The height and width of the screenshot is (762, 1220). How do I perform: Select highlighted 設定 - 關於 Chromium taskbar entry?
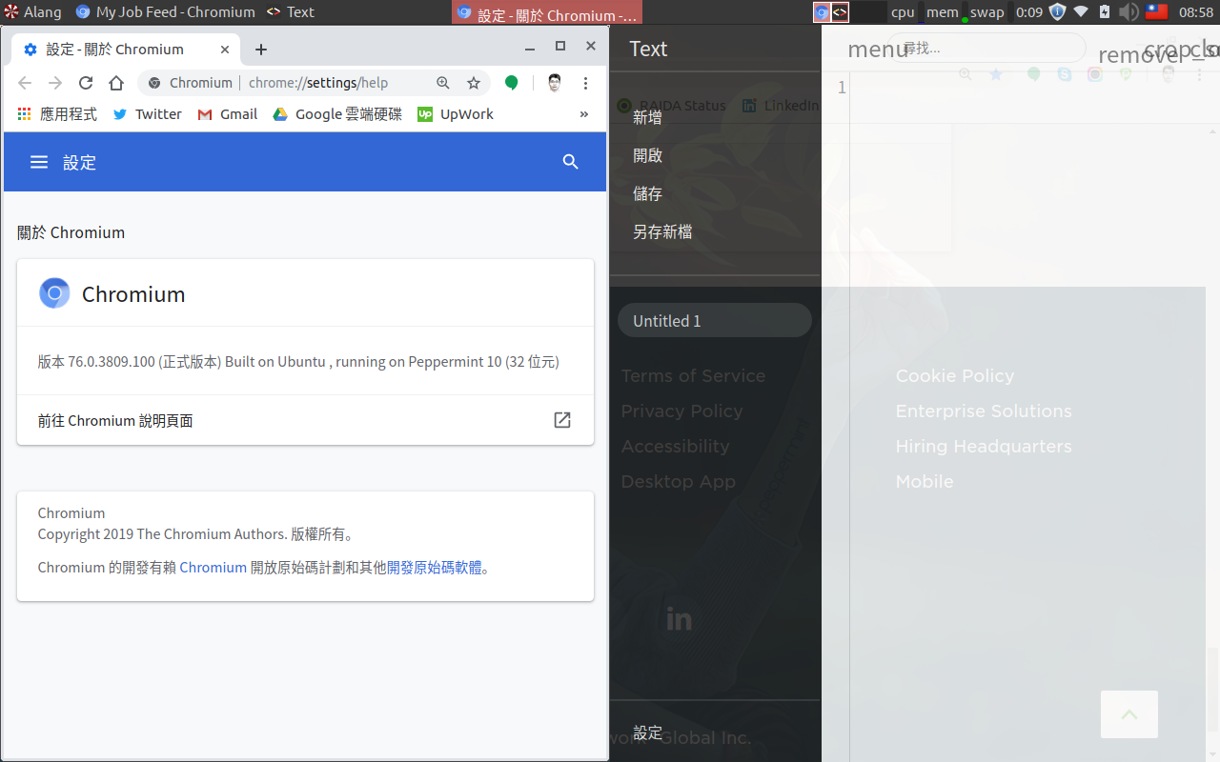[547, 13]
